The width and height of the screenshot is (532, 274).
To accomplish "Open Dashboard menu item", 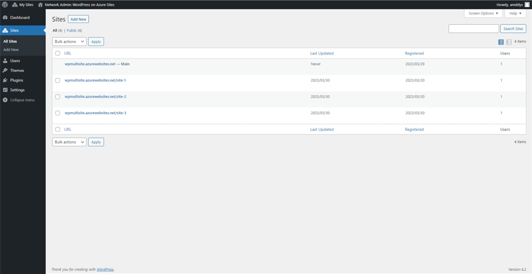I will (23, 18).
